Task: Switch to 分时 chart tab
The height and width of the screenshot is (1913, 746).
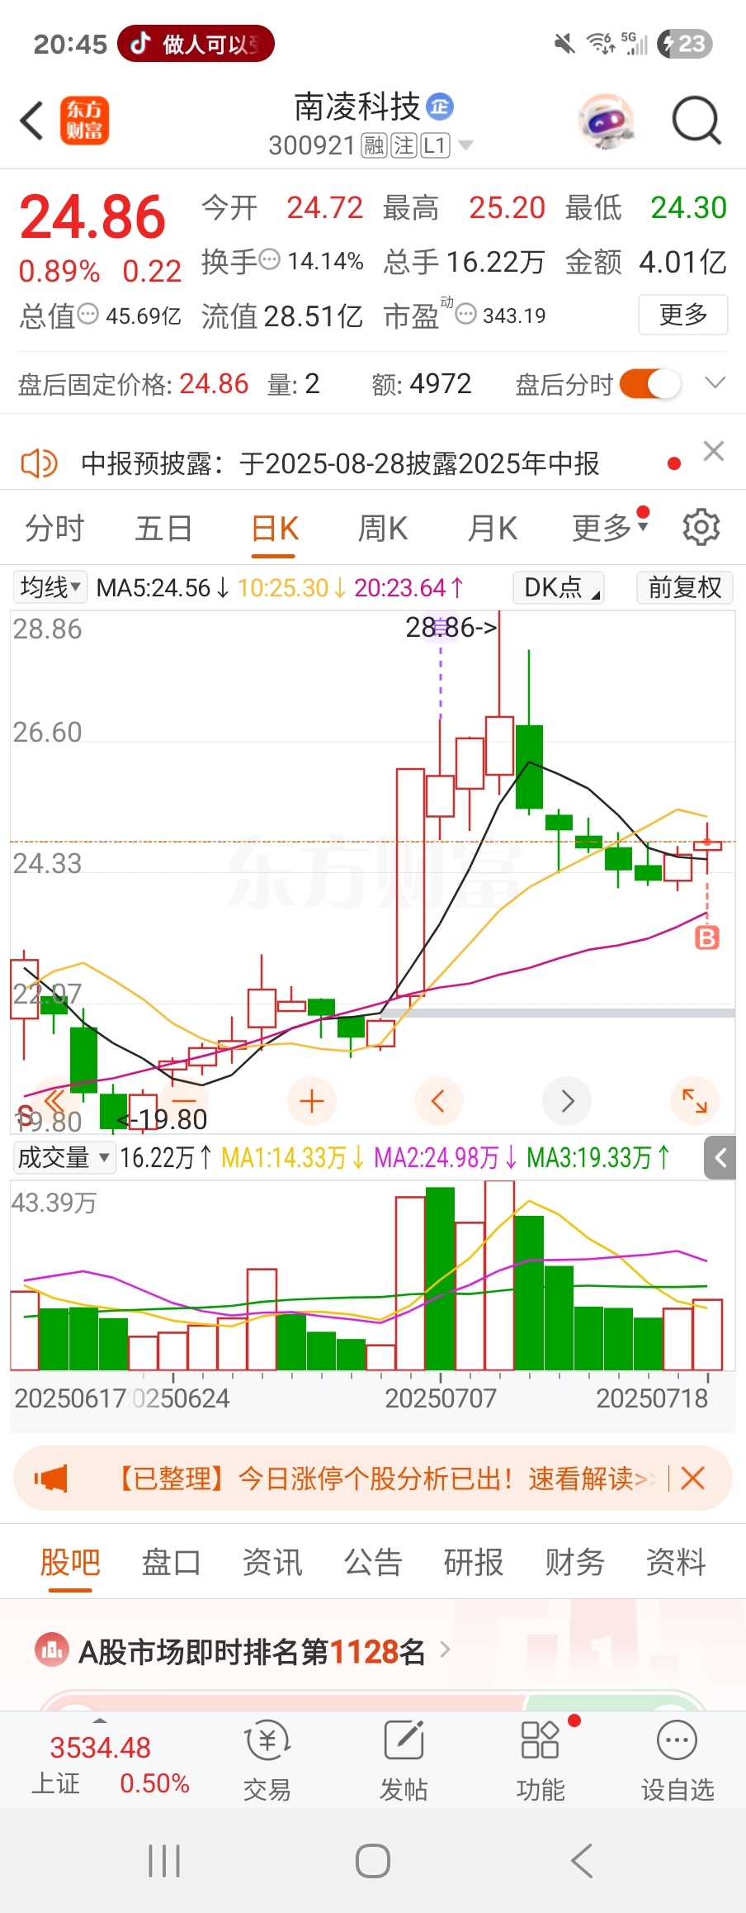Action: (x=54, y=528)
